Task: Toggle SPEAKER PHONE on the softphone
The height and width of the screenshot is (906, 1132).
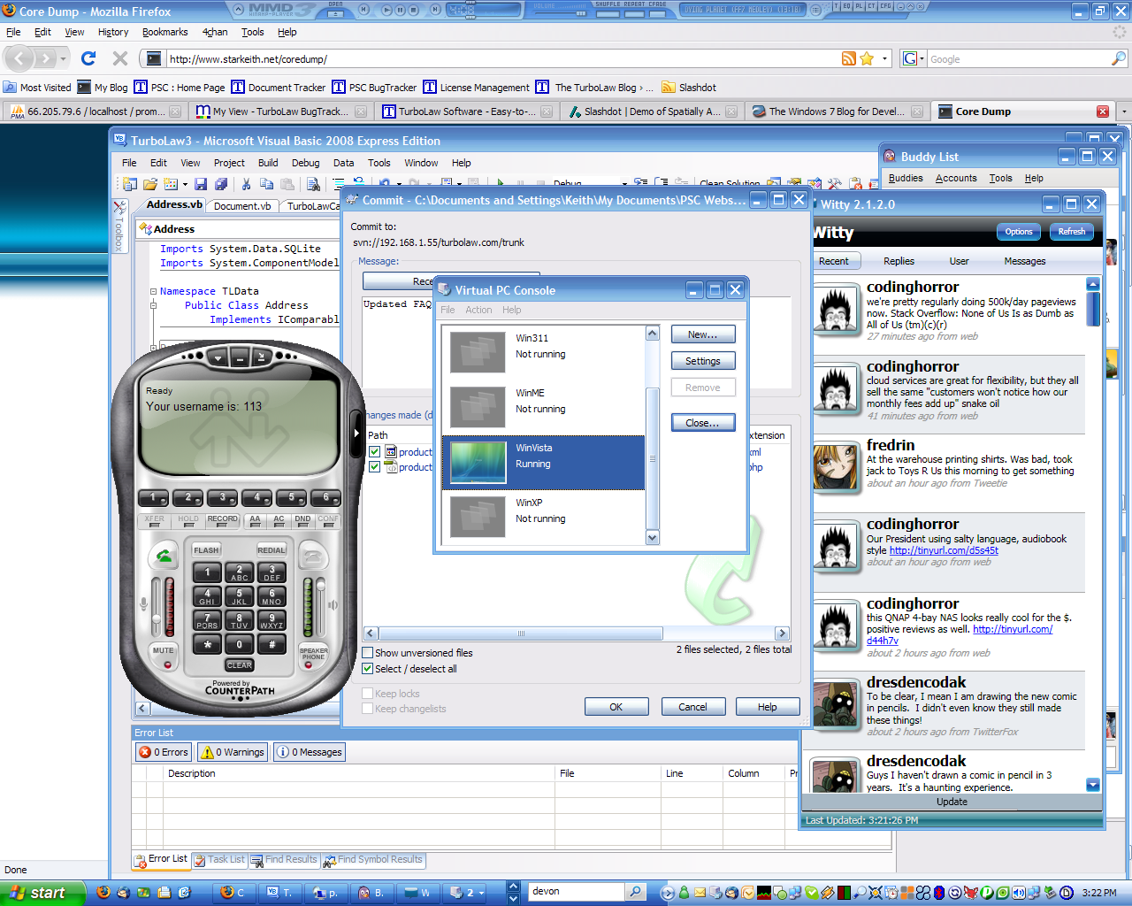Action: point(313,656)
